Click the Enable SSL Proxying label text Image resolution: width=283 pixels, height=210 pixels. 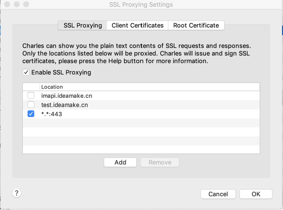[61, 72]
